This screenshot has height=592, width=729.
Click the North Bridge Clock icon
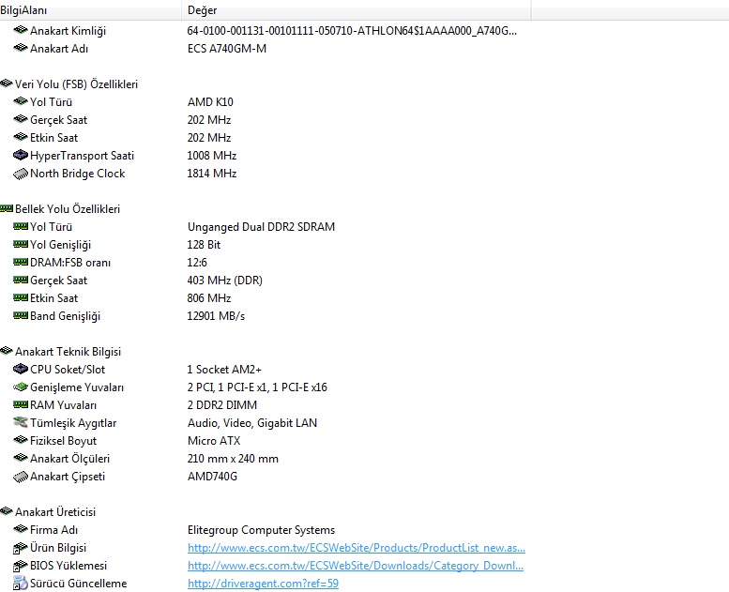click(21, 174)
